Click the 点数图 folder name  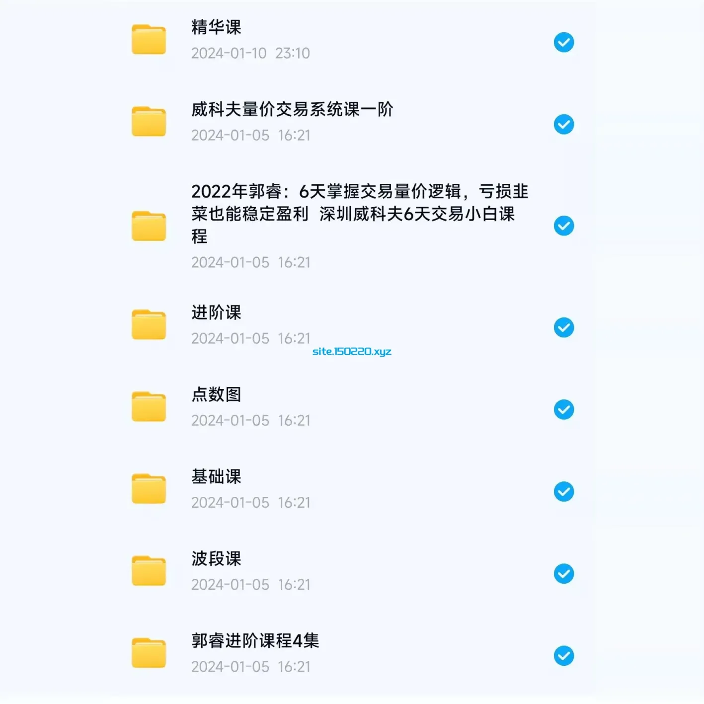(217, 394)
